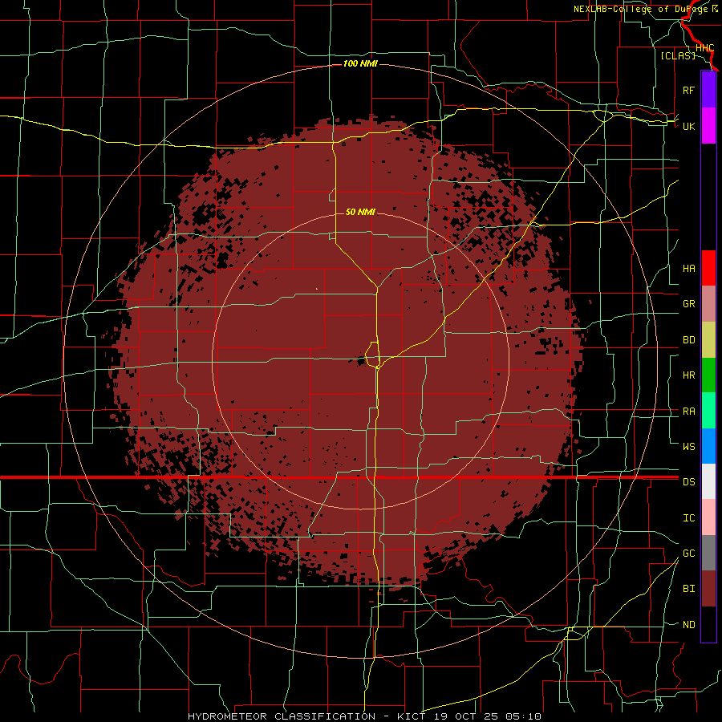Click the ND black legend swatch
This screenshot has width=722, height=722.
point(708,624)
